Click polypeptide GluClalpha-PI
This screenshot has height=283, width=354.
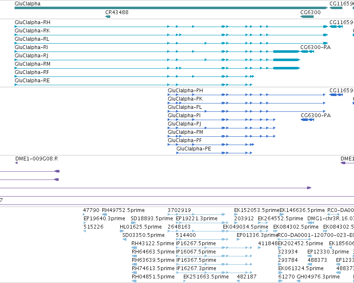coord(184,116)
